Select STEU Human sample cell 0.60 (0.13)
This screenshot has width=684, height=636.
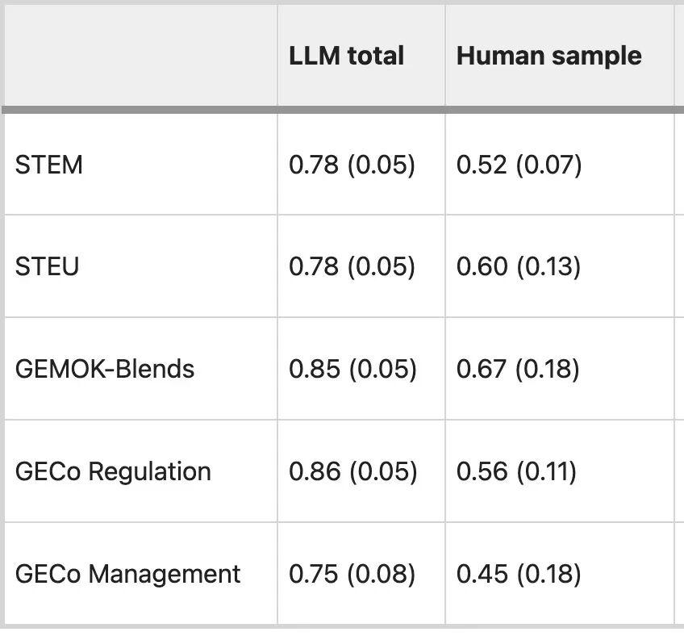(519, 266)
